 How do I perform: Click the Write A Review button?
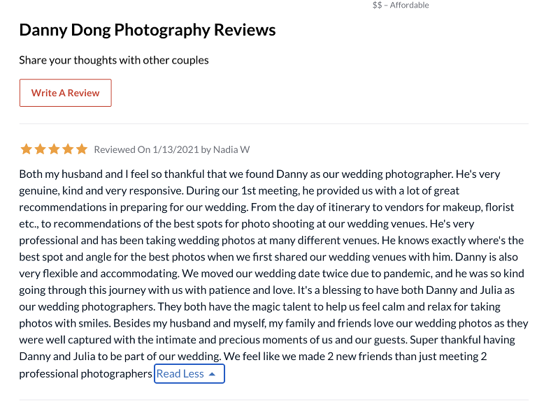click(65, 93)
